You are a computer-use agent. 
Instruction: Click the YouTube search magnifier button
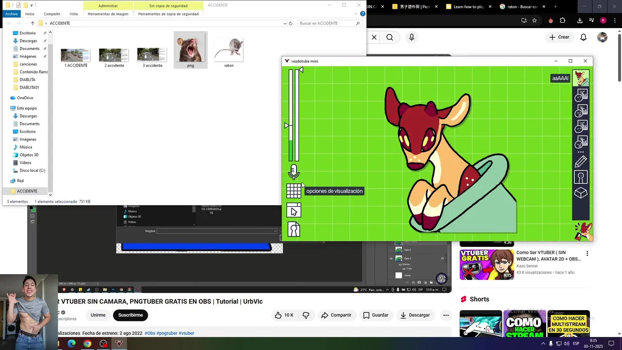point(390,37)
